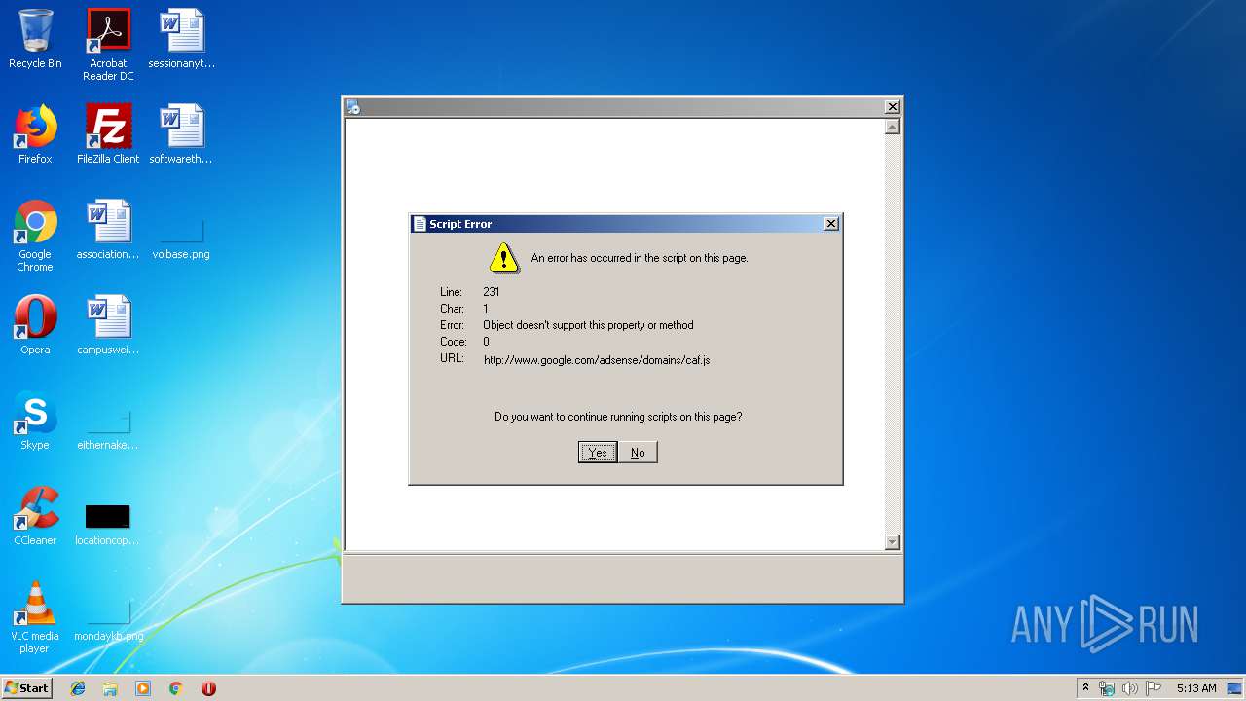Close the Script Error dialog

tap(831, 224)
